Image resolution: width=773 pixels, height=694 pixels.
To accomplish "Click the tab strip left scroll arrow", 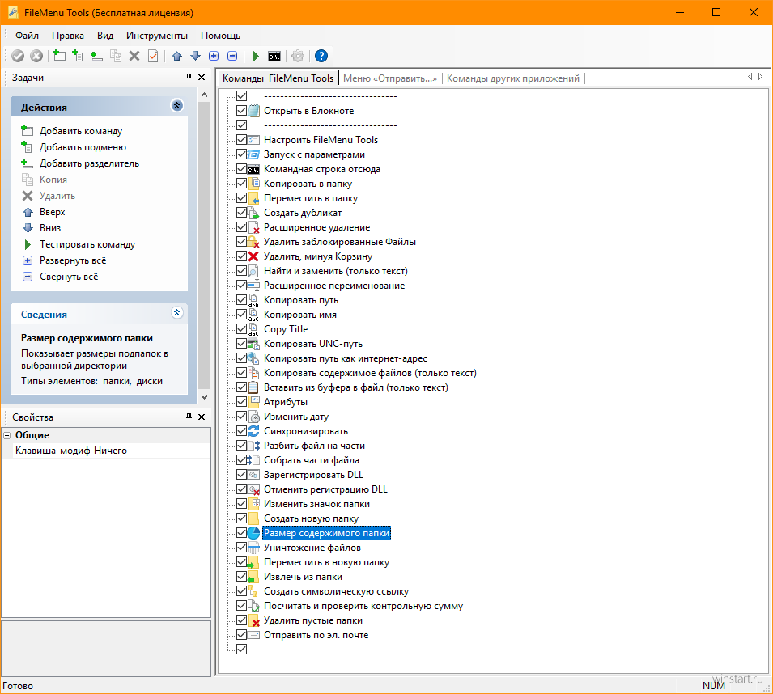I will [750, 77].
